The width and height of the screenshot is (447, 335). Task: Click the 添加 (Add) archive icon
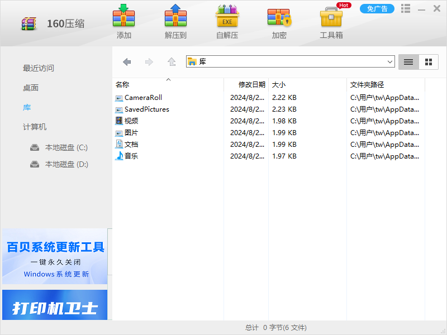point(123,16)
